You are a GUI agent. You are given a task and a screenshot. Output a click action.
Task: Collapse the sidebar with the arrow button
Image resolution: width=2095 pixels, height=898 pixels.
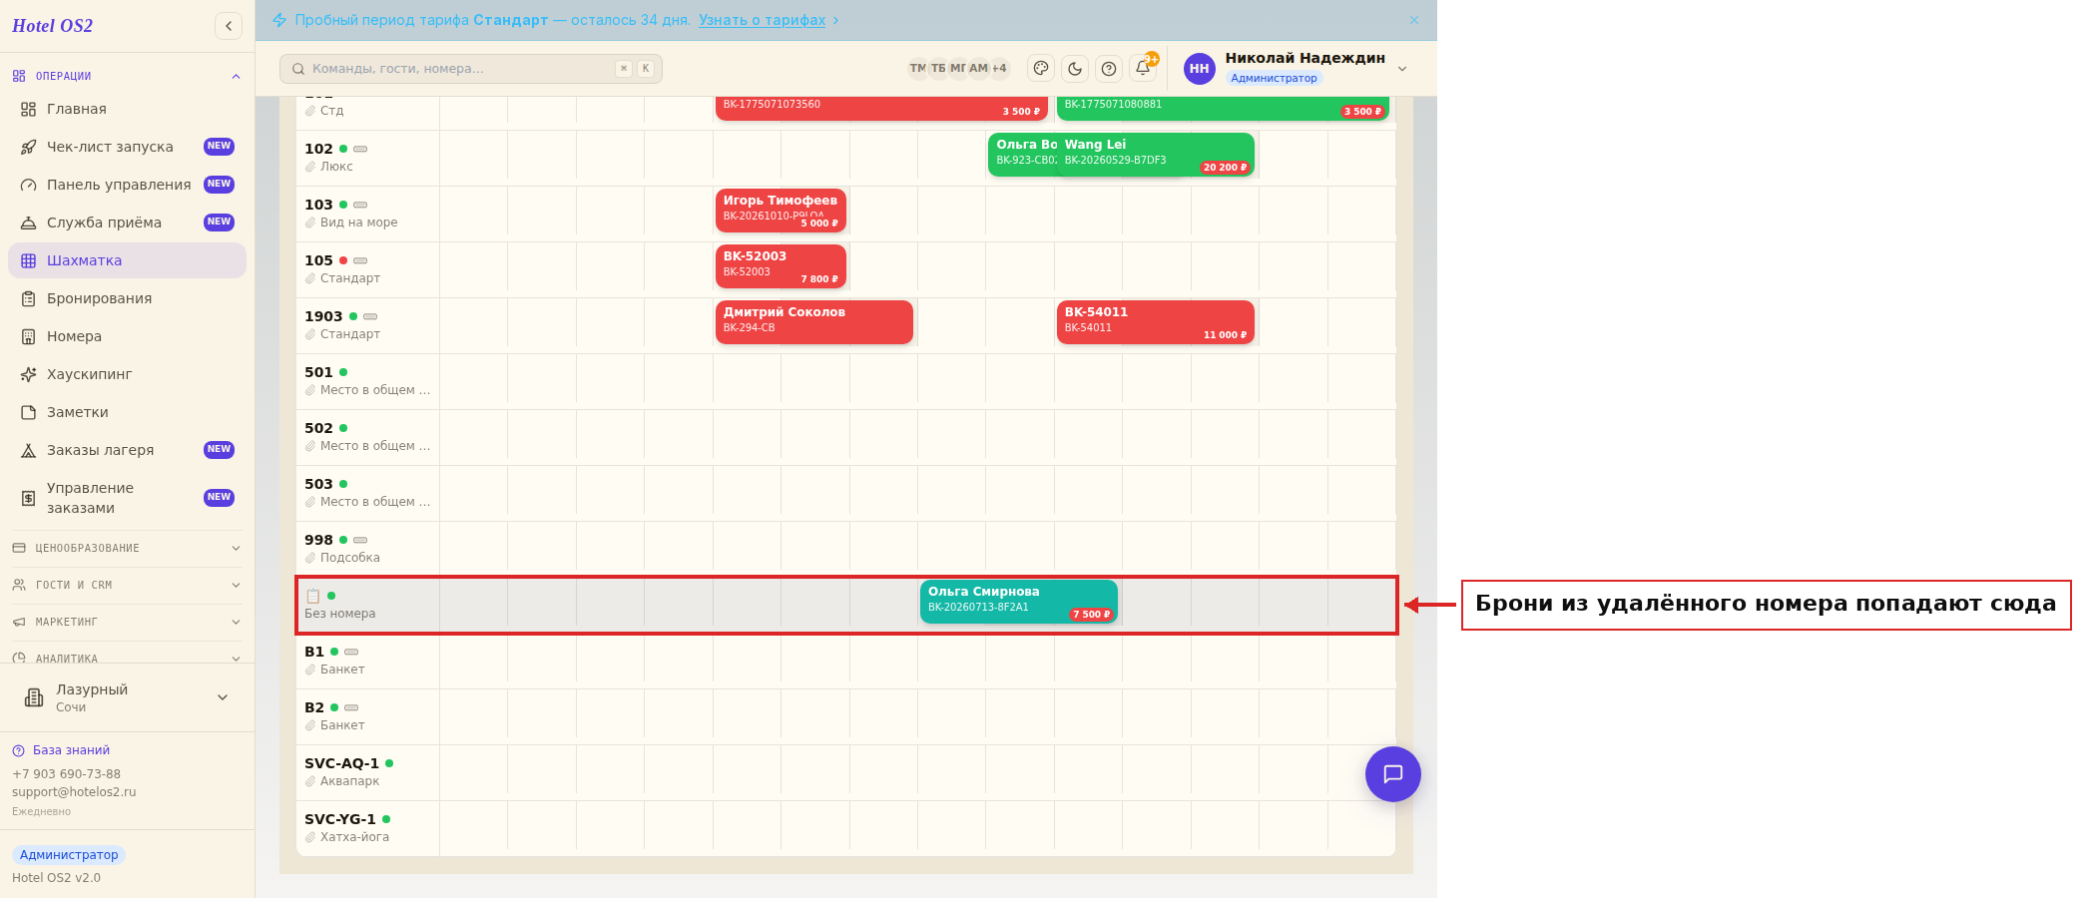click(x=229, y=26)
